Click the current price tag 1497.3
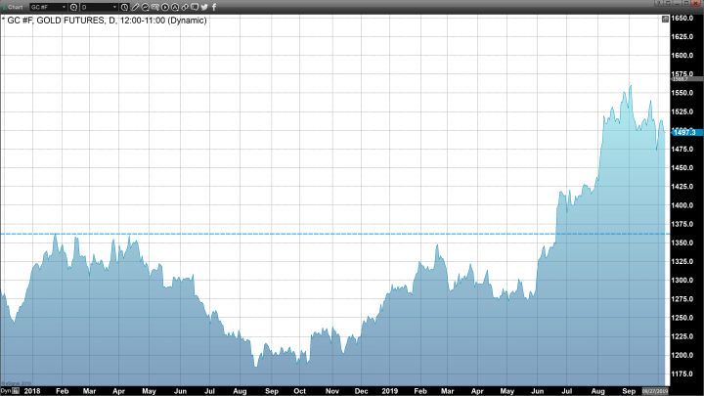The height and width of the screenshot is (396, 704). 680,131
